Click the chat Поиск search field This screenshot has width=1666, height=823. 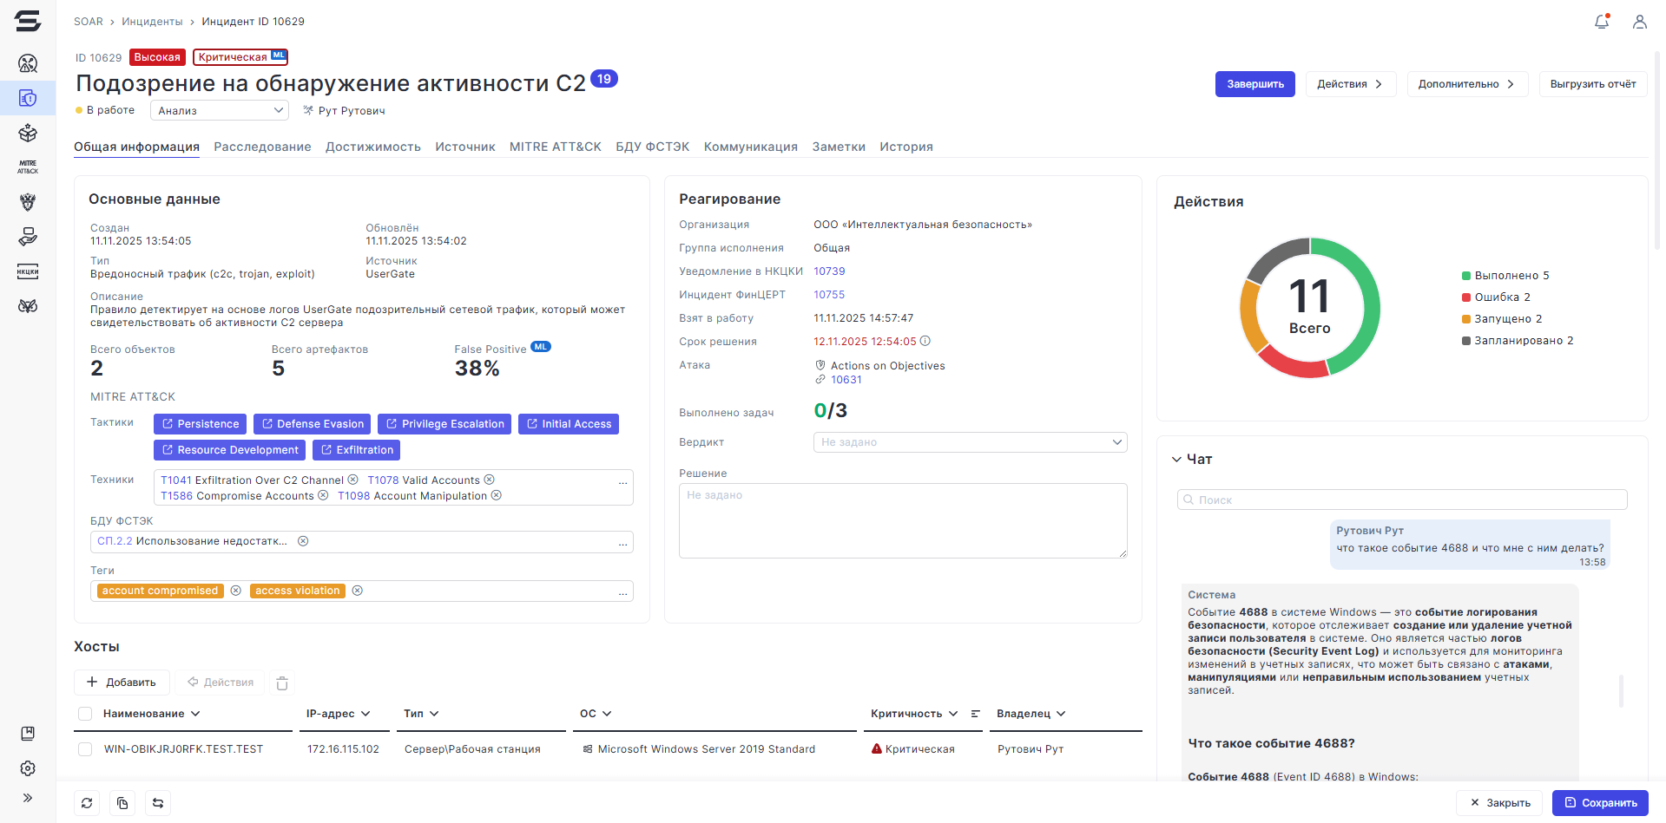click(1402, 500)
